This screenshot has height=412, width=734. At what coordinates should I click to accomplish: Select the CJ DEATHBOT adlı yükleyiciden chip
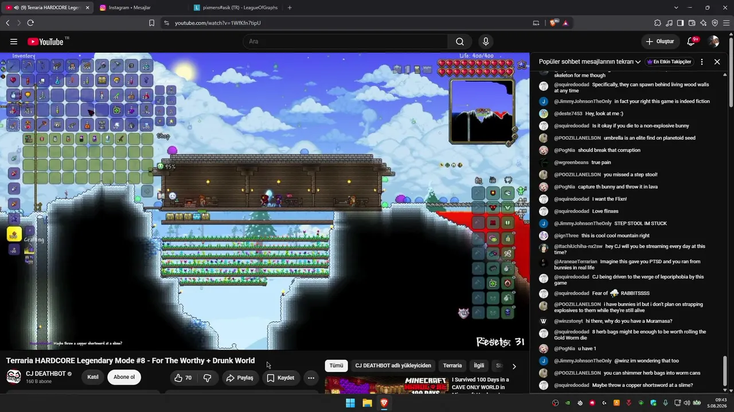pos(393,366)
